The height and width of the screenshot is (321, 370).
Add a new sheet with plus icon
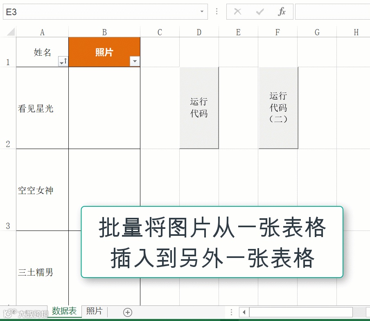tap(127, 312)
